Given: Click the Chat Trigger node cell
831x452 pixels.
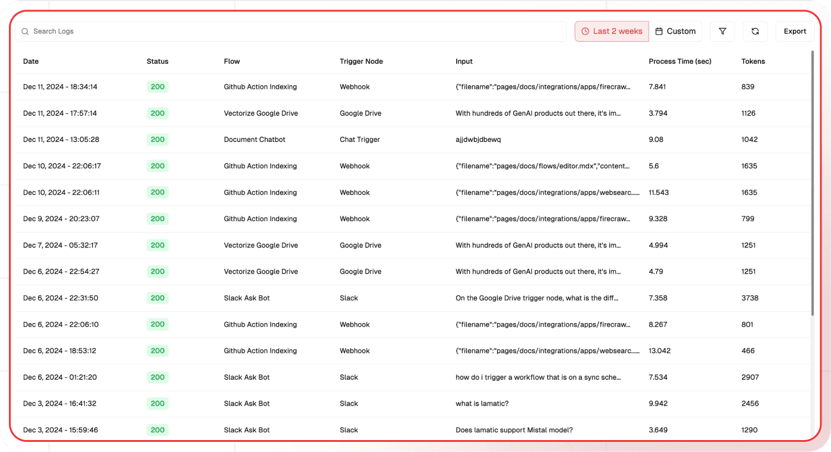Looking at the screenshot, I should point(360,140).
